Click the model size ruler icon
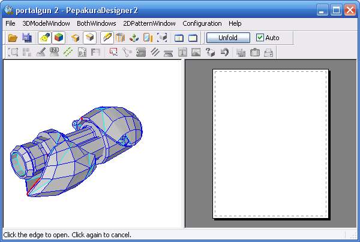This screenshot has height=242, width=360. click(x=148, y=38)
